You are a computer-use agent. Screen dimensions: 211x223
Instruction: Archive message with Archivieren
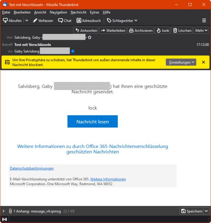pos(141,31)
